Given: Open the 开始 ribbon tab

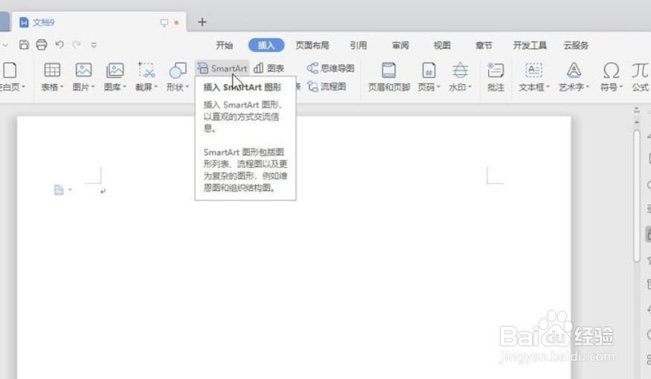Looking at the screenshot, I should pyautogui.click(x=224, y=45).
